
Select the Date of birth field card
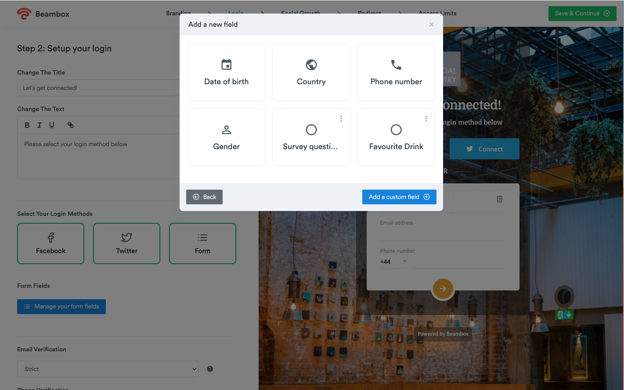coord(226,72)
